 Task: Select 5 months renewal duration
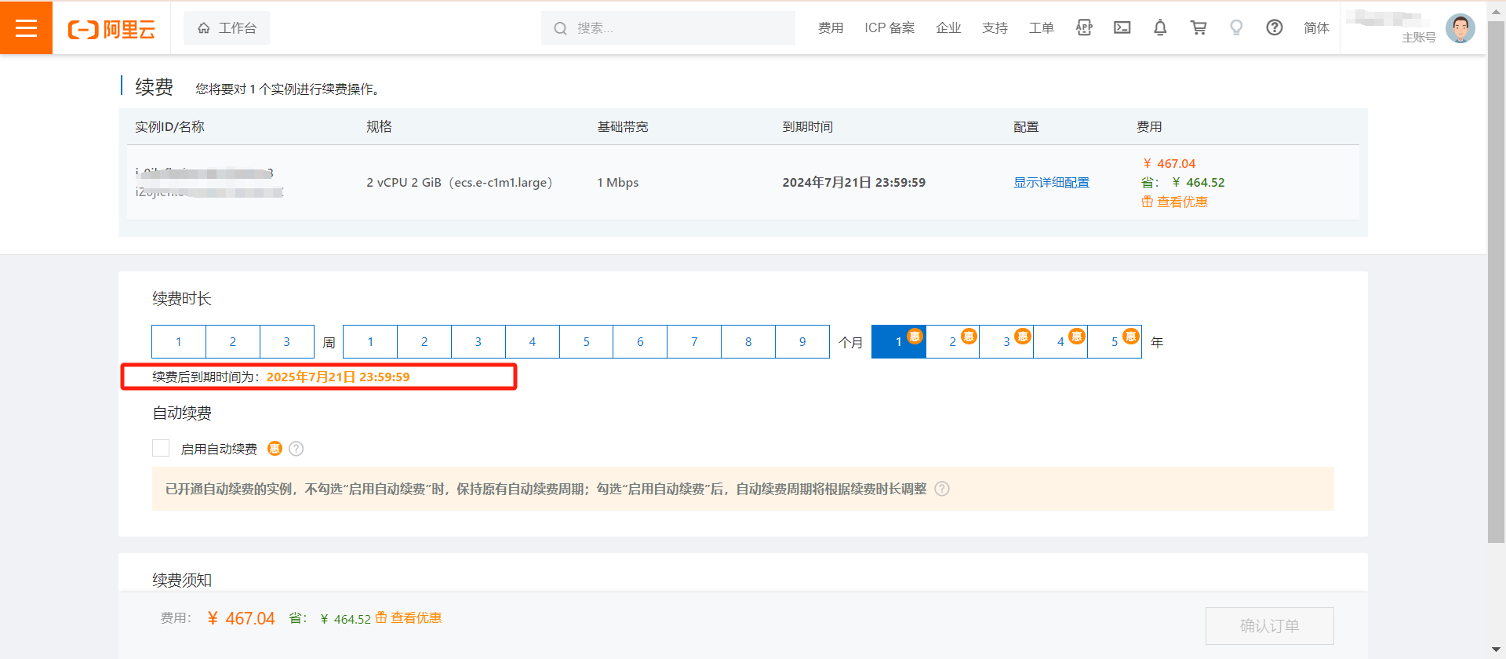coord(586,342)
